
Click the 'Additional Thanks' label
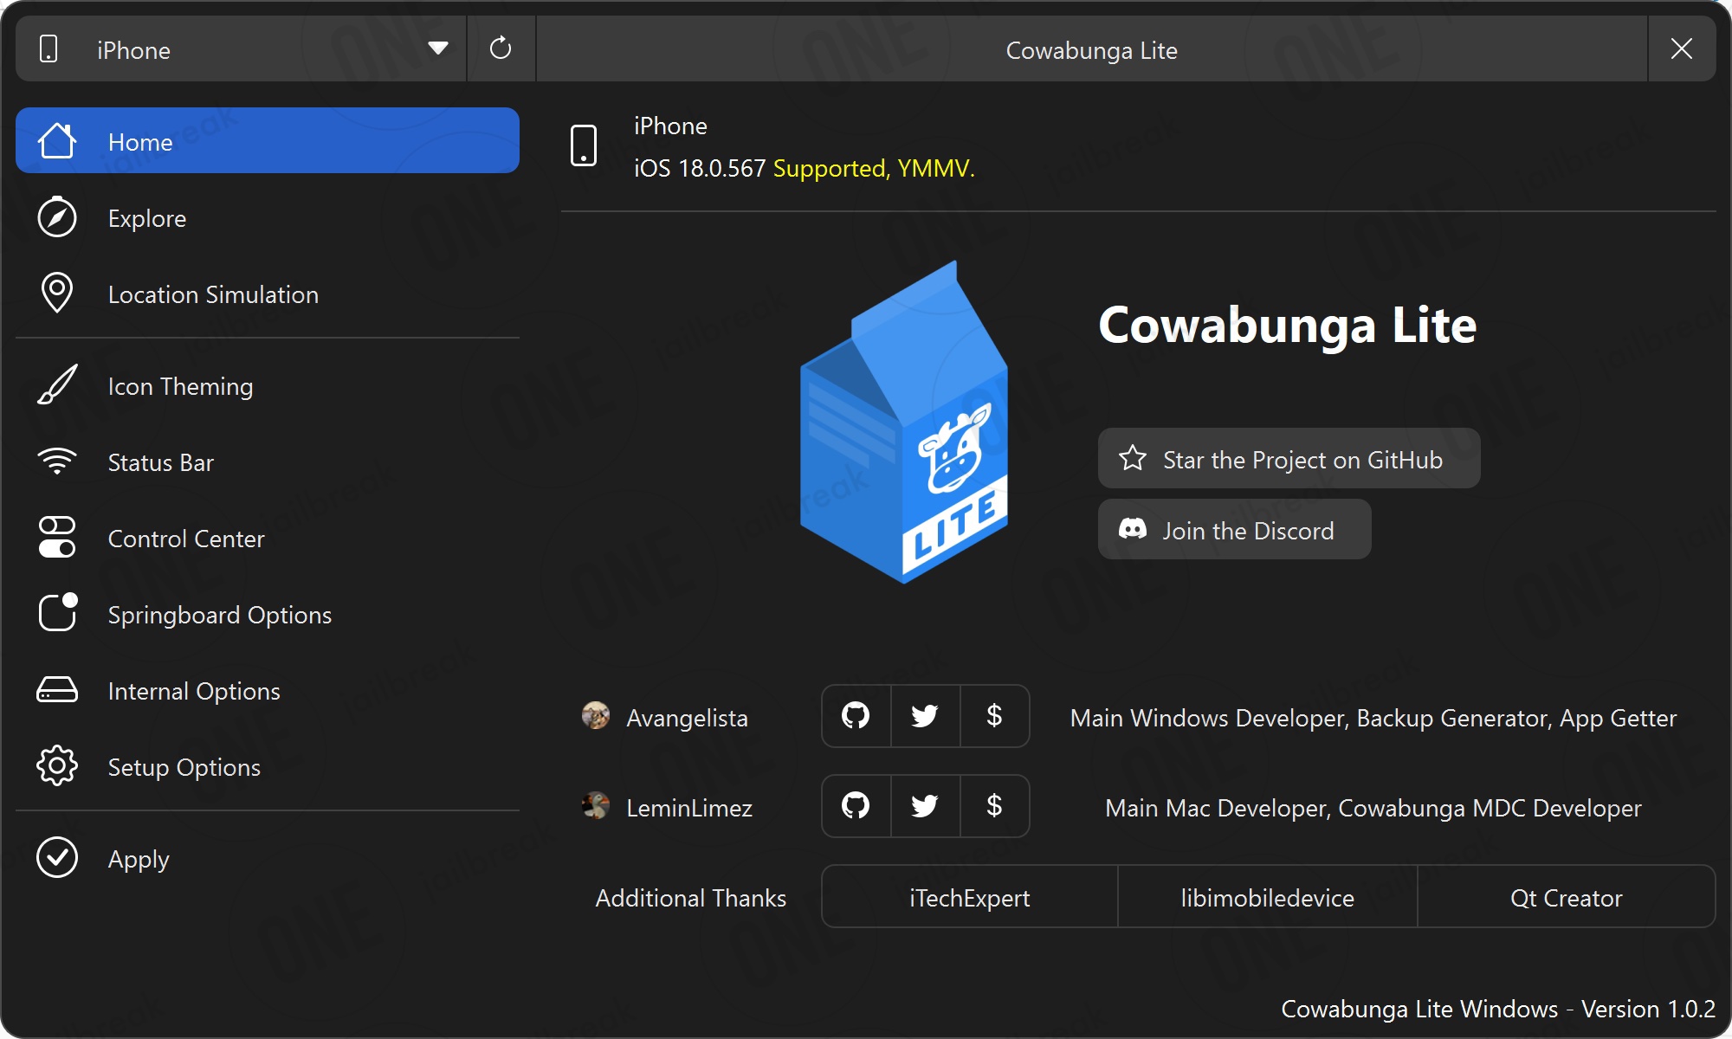click(691, 898)
